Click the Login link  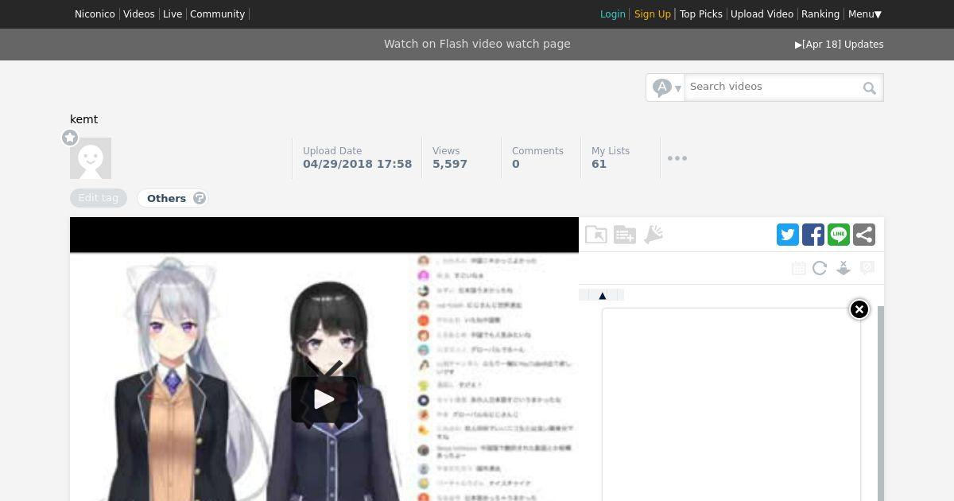pyautogui.click(x=613, y=14)
